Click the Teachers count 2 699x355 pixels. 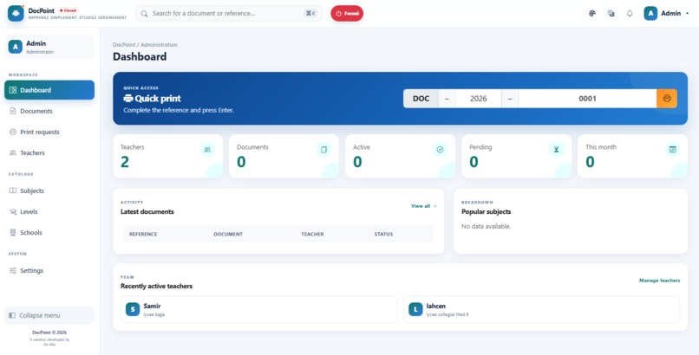pos(125,162)
